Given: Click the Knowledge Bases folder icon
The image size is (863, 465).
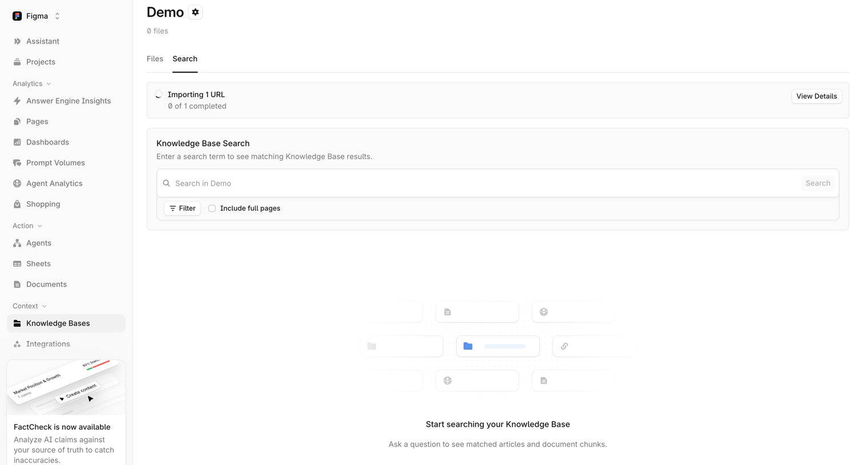Looking at the screenshot, I should point(17,323).
